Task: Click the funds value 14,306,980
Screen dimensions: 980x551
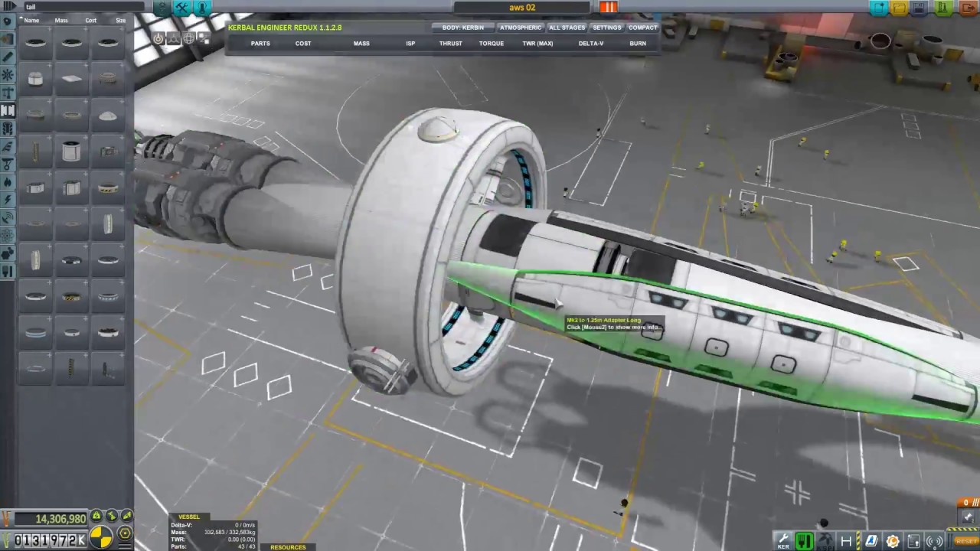Action: (x=51, y=519)
